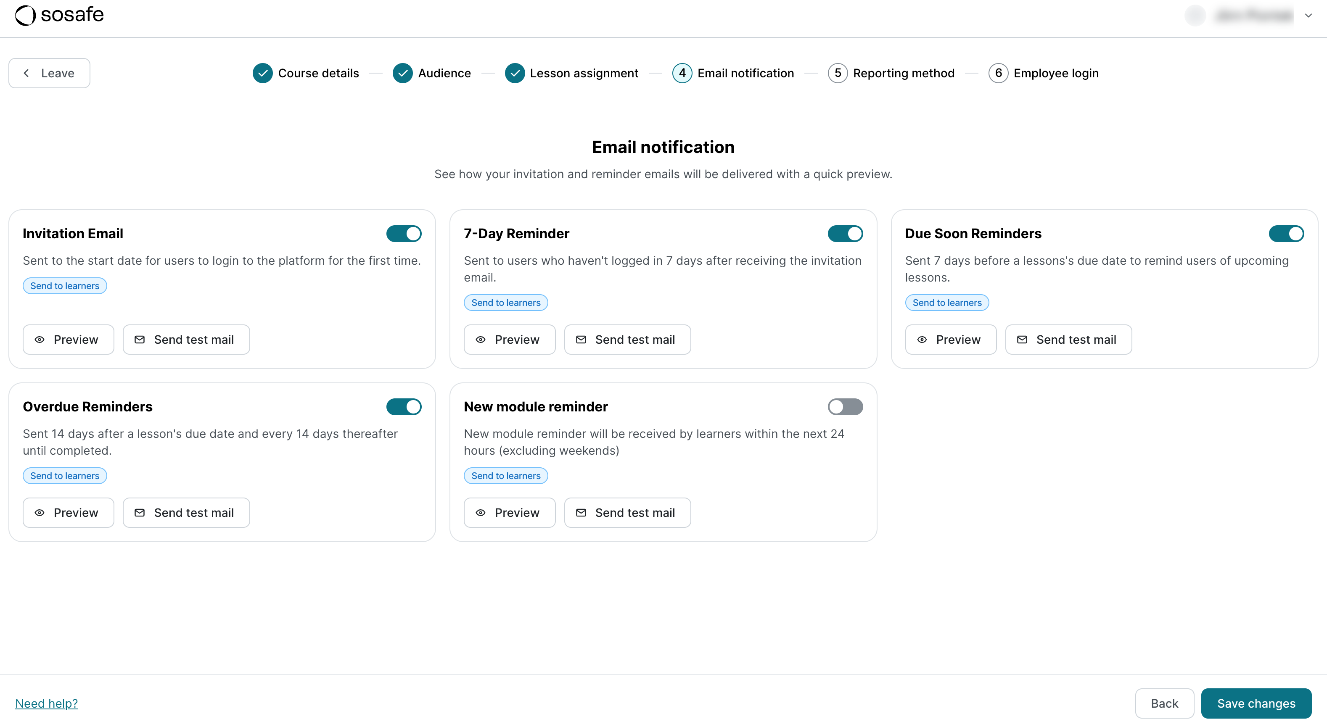The height and width of the screenshot is (727, 1327).
Task: Click the step 6 number circle
Action: [998, 73]
